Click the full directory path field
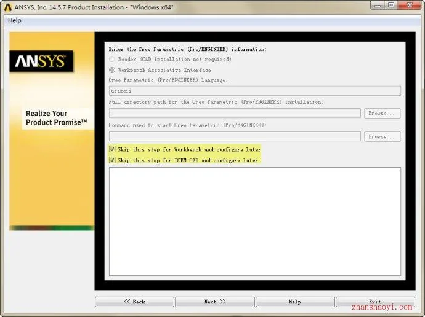425x317 pixels. click(x=235, y=113)
